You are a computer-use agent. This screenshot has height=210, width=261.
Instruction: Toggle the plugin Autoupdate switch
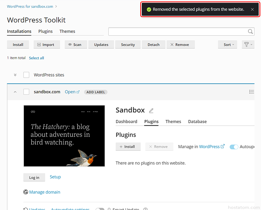pyautogui.click(x=234, y=147)
